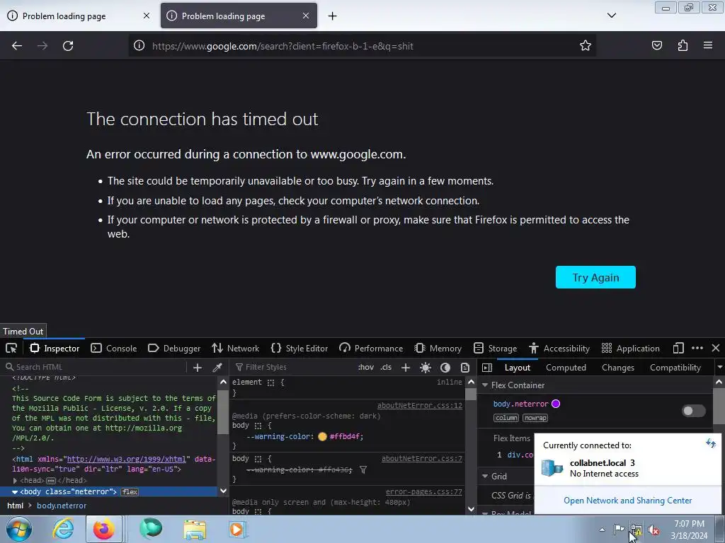Image resolution: width=725 pixels, height=543 pixels.
Task: Open the devtools three-dot customize menu
Action: pos(697,348)
